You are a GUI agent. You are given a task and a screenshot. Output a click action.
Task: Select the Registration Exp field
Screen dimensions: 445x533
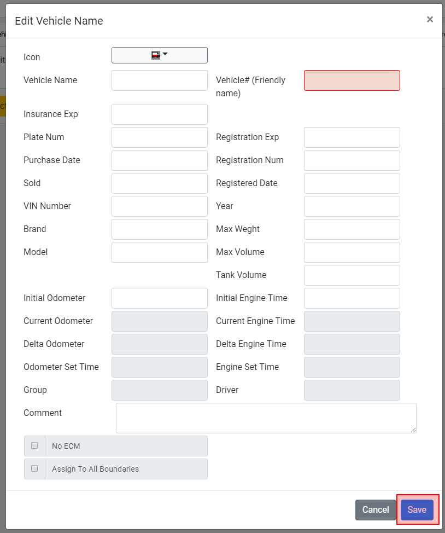[352, 137]
